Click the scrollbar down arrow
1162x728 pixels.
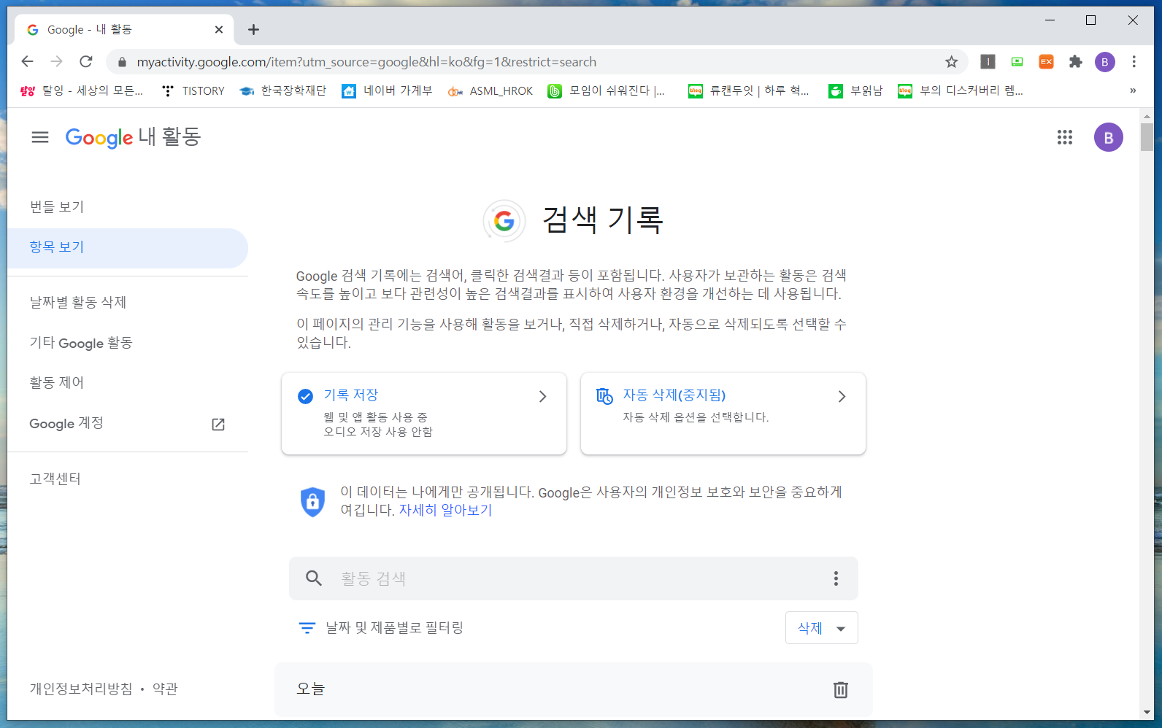coord(1147,713)
